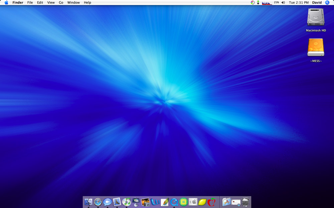The image size is (334, 208).
Task: Open the Edit menu
Action: click(x=40, y=3)
